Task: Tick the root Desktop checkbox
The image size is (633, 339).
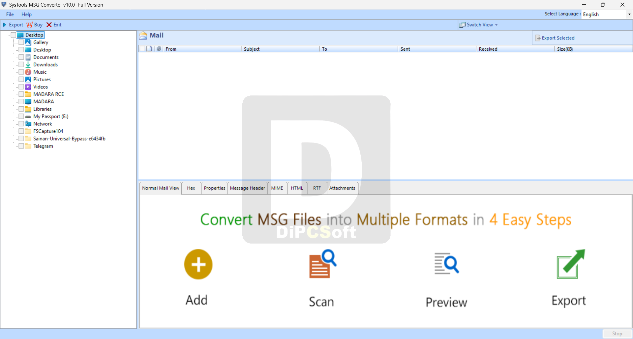Action: click(x=14, y=35)
